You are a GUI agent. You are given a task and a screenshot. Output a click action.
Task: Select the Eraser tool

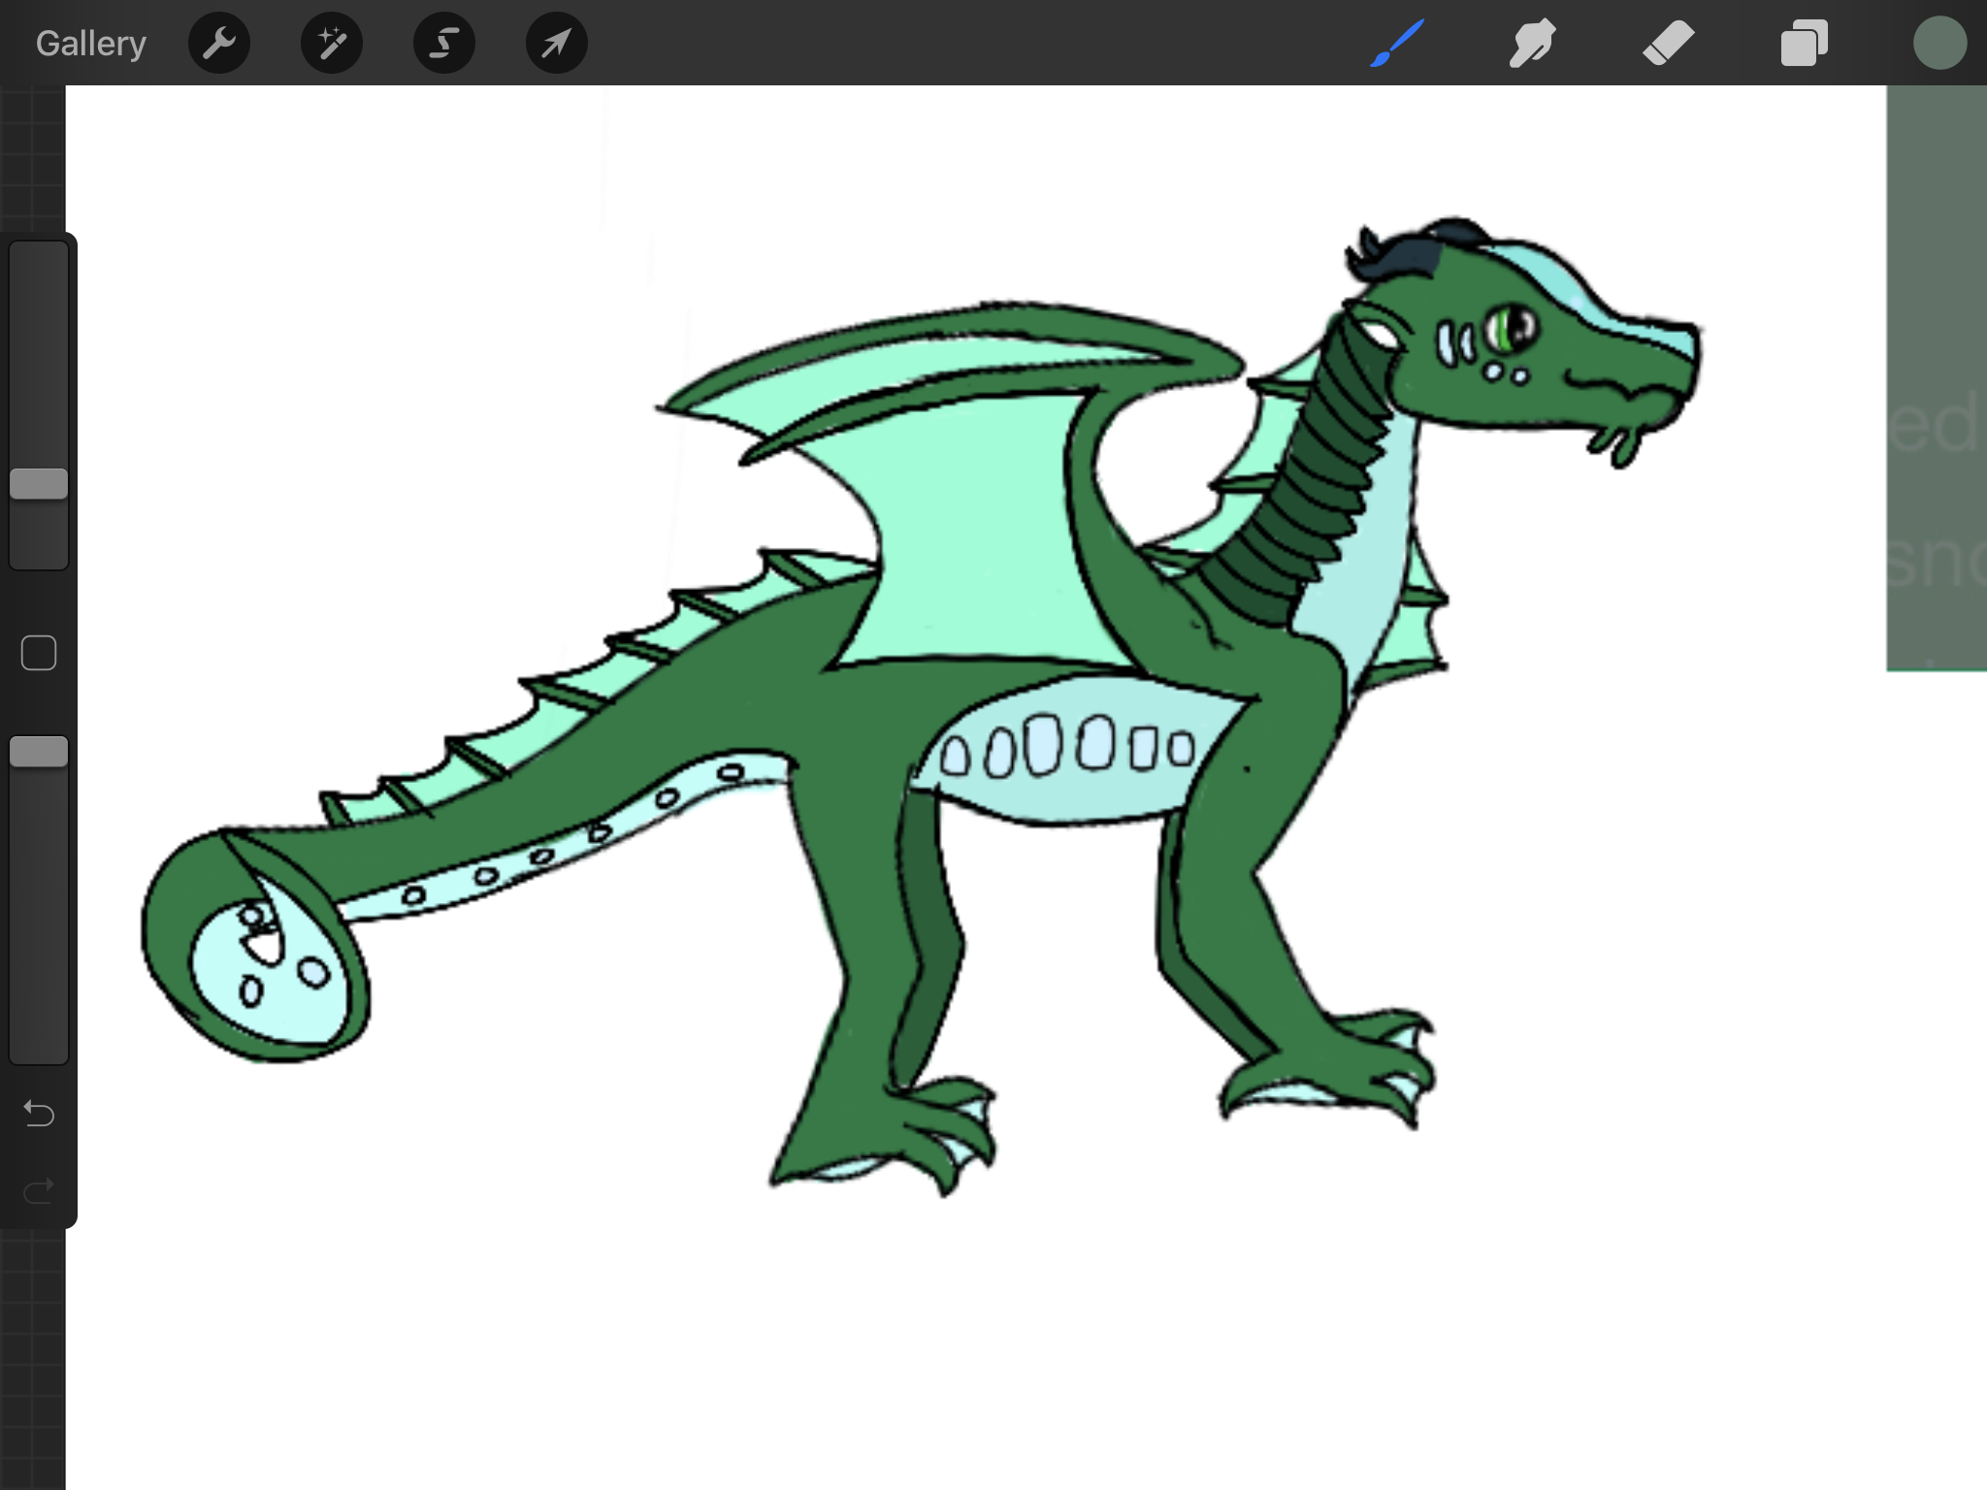1669,44
